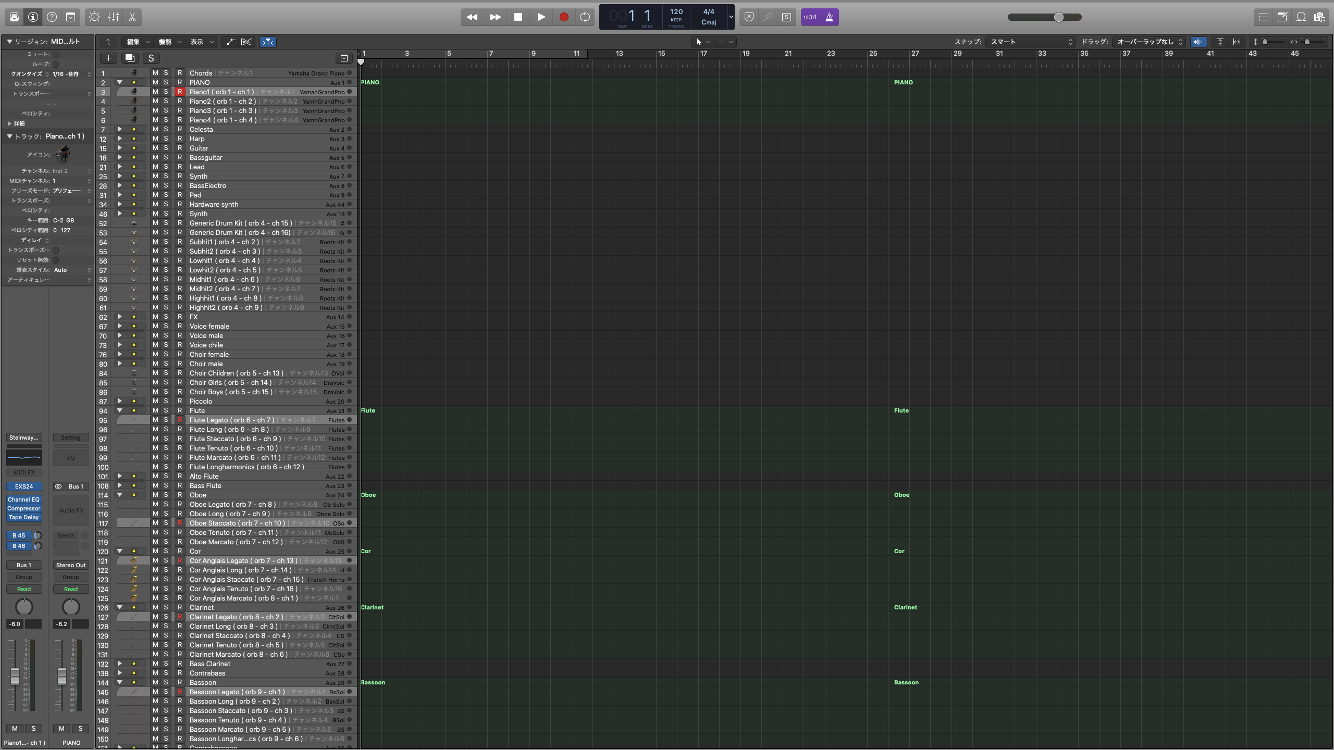
Task: Open the Editors scissors icon
Action: 132,17
